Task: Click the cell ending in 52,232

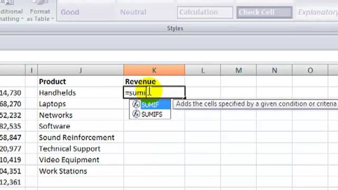Action: (12, 115)
